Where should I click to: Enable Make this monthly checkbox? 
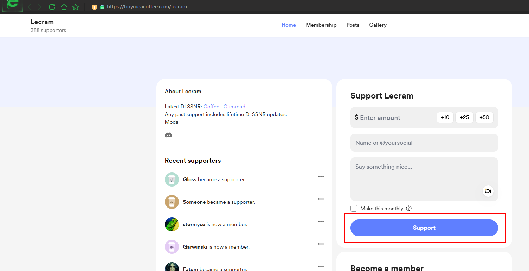click(x=354, y=208)
